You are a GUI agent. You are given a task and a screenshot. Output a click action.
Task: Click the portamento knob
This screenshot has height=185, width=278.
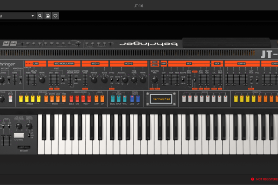point(29,126)
